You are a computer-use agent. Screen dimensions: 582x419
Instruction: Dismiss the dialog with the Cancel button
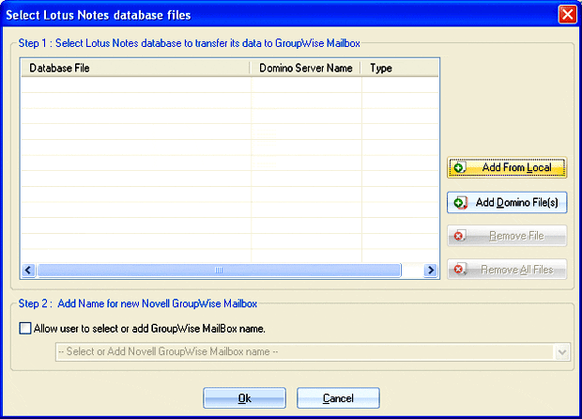(x=338, y=398)
